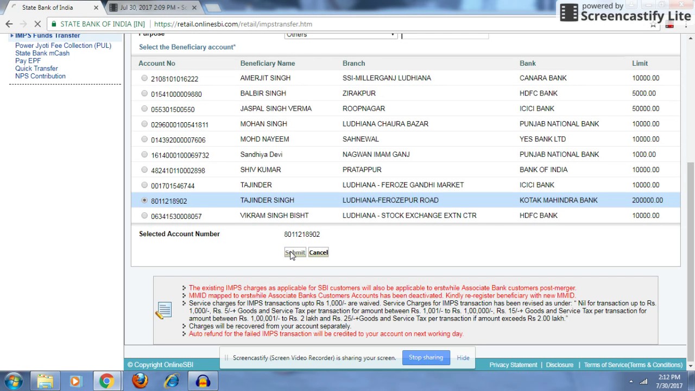
Task: Open the Chrome three-dot menu
Action: point(685,24)
